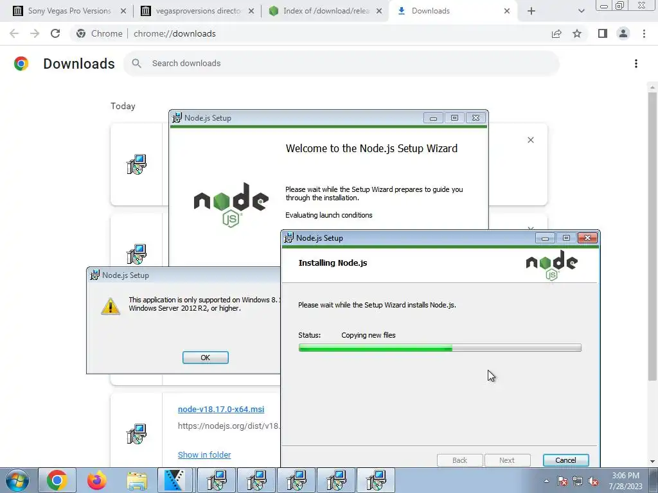Show hidden system tray icons

(546, 481)
